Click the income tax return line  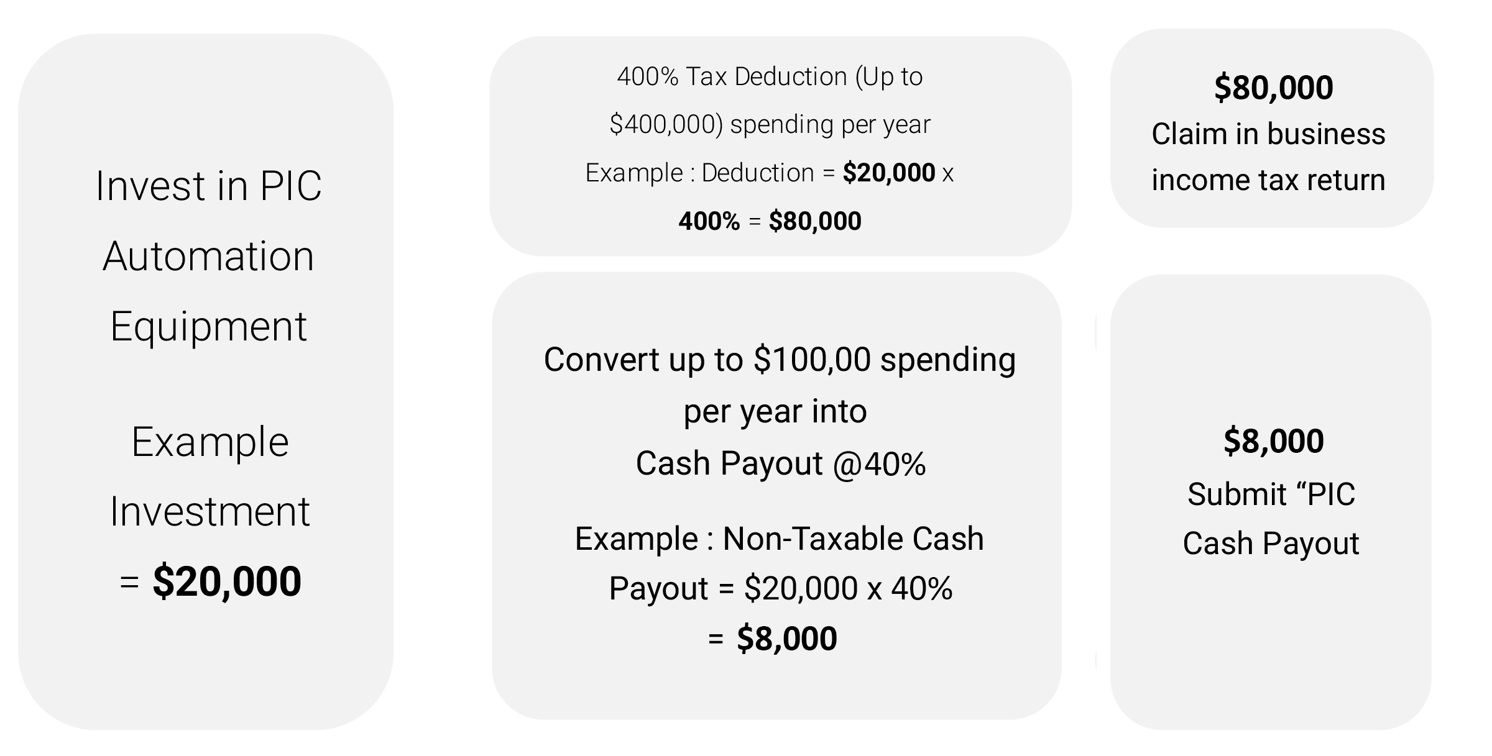tap(1268, 180)
